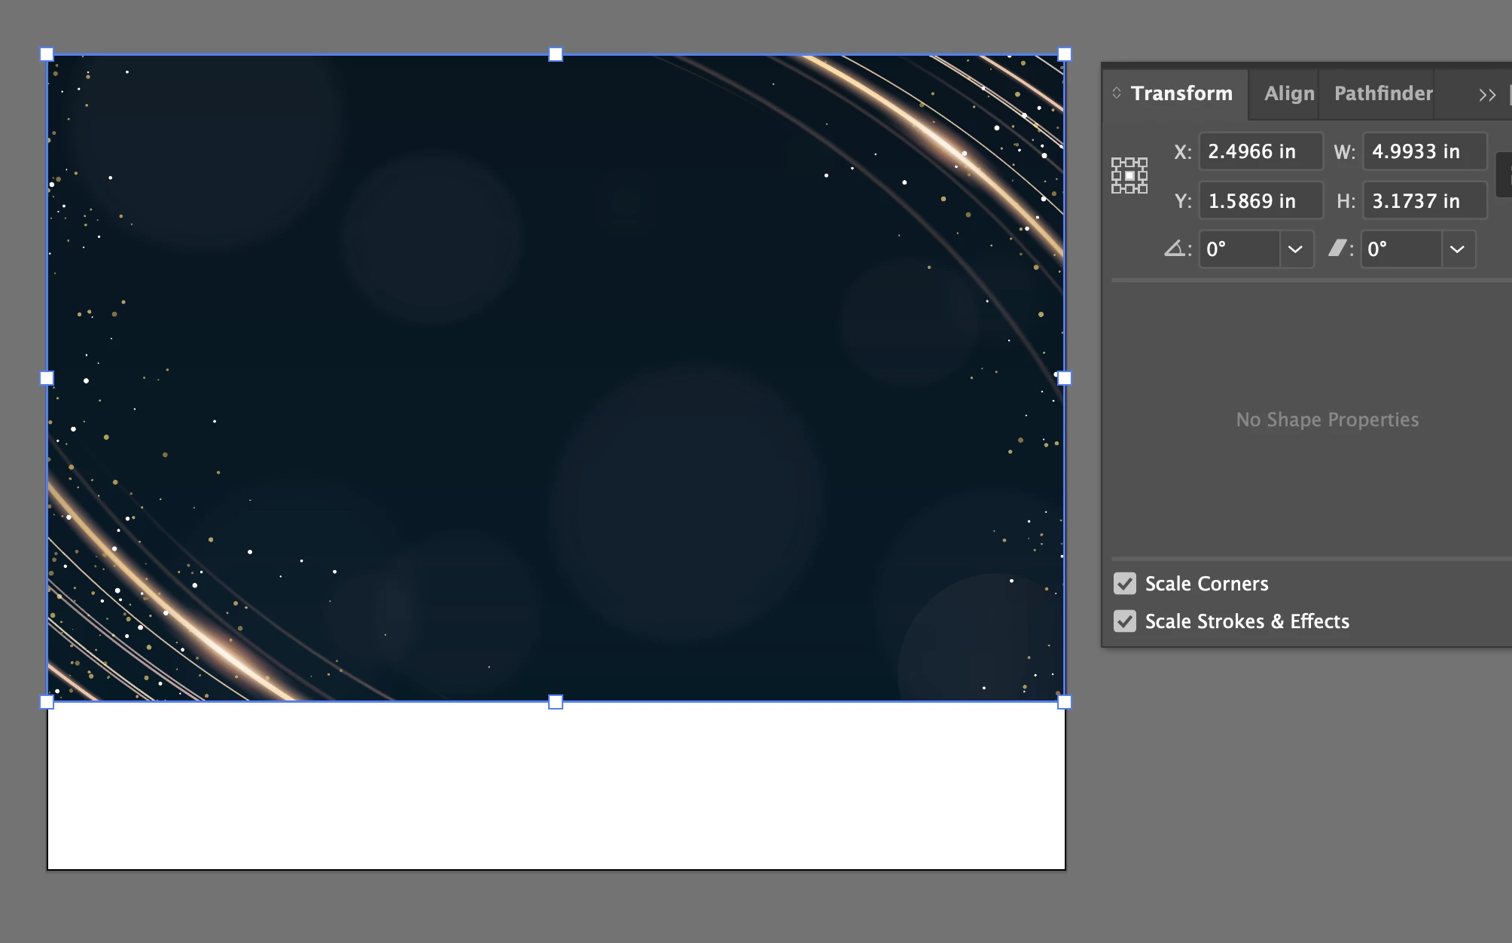Viewport: 1512px width, 943px height.
Task: Click the panel cycle arrows beside Transform
Action: pyautogui.click(x=1117, y=93)
